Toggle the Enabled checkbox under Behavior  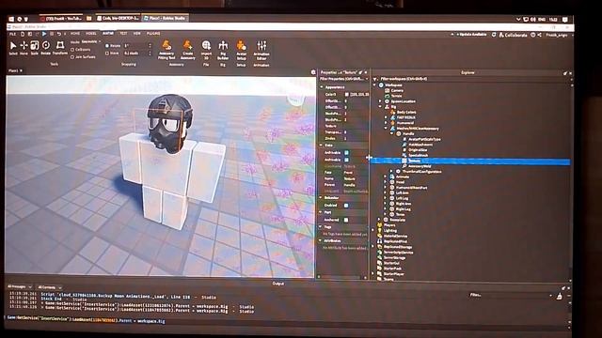click(346, 206)
